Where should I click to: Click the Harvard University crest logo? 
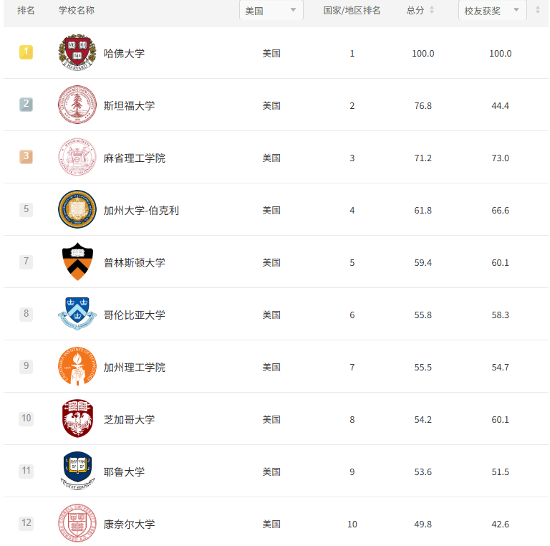tap(77, 52)
